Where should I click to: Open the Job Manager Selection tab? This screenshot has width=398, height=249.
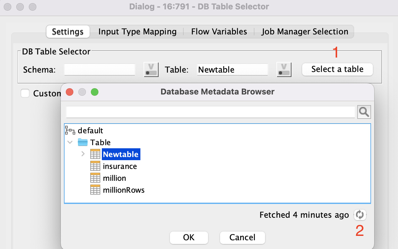click(x=305, y=32)
